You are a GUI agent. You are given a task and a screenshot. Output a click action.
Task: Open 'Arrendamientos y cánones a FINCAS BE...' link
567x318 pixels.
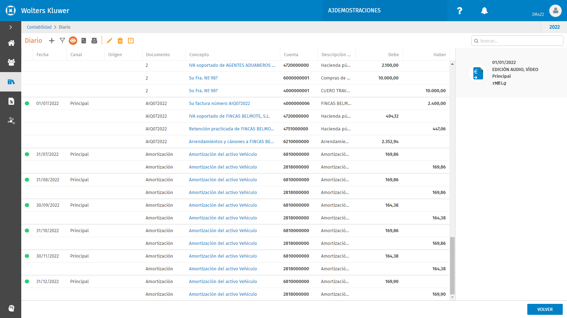coord(231,142)
